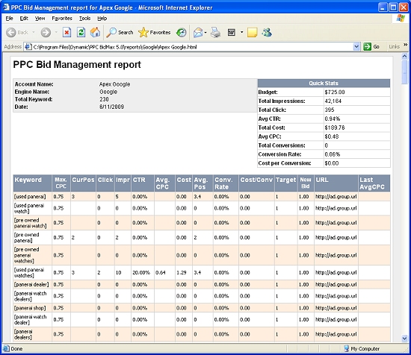Screen dimensions: 411x355
Task: Click the Edit with Word icon
Action: [x=232, y=32]
